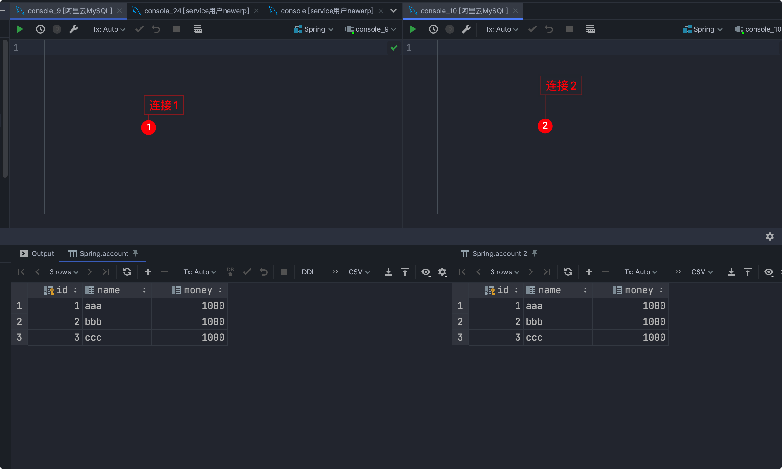Add a row in Spring.account 2 grid
The image size is (782, 469).
coord(589,272)
